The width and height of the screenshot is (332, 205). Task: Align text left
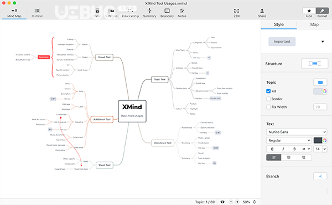pyautogui.click(x=274, y=157)
